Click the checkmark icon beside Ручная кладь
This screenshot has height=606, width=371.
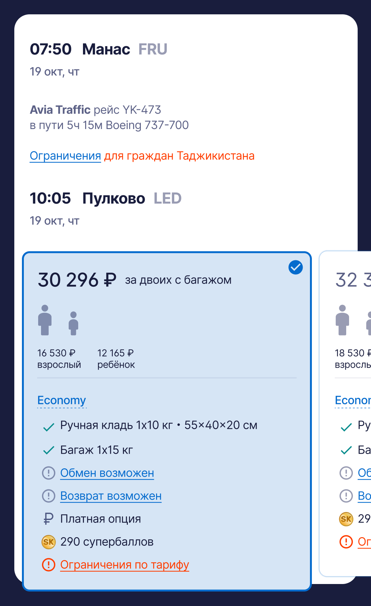49,427
